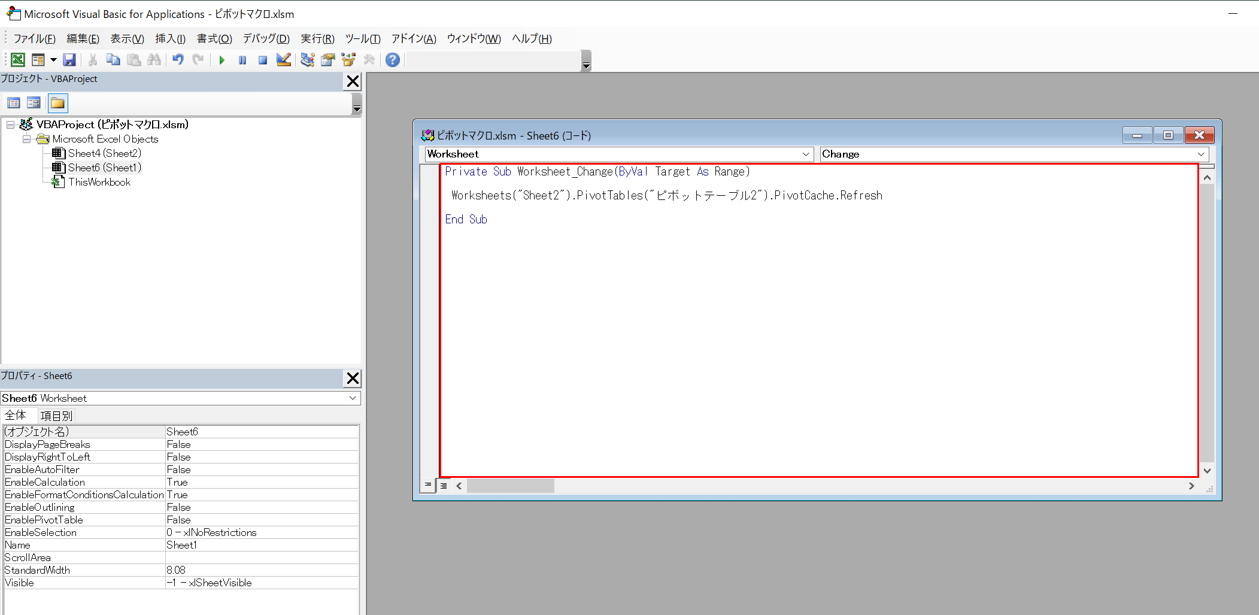Click the Redo toolbar icon
Viewport: 1259px width, 615px height.
coord(198,60)
